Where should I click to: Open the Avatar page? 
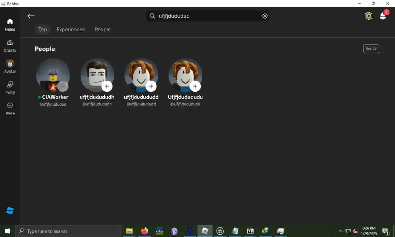click(x=10, y=66)
